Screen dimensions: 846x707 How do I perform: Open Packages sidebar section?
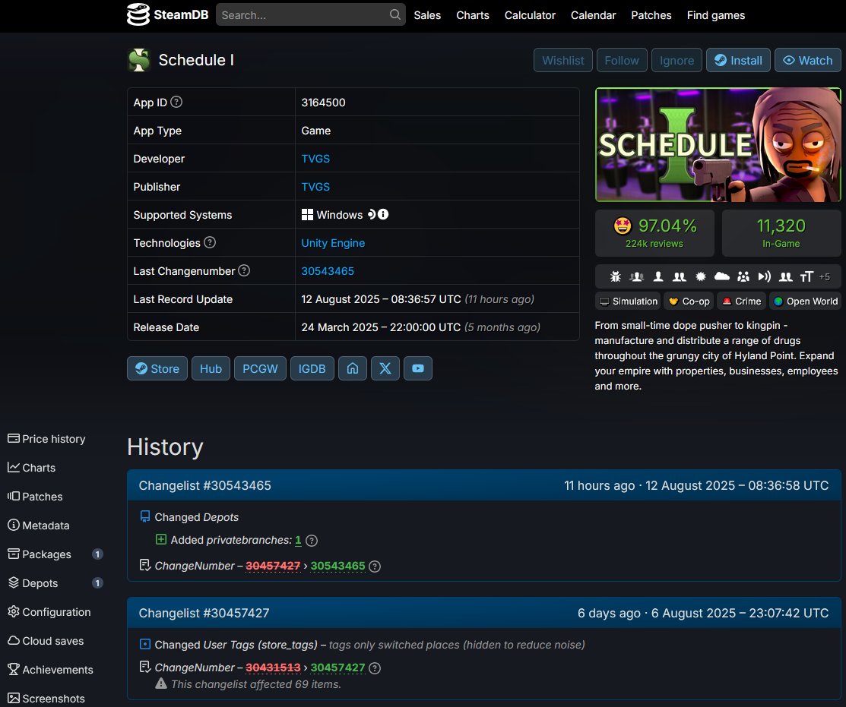(x=55, y=554)
